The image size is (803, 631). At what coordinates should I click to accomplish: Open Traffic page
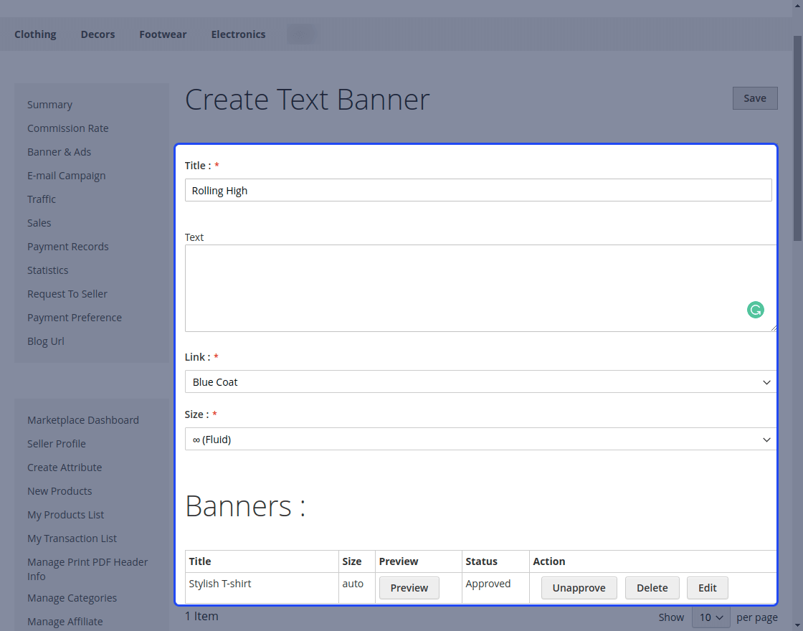(x=42, y=199)
